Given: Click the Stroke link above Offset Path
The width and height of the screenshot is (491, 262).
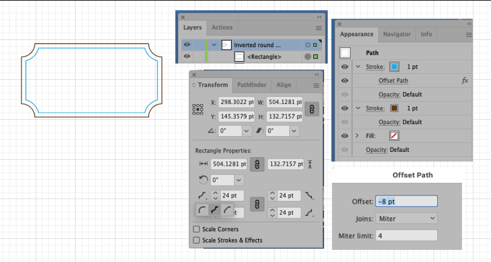Looking at the screenshot, I should [375, 67].
